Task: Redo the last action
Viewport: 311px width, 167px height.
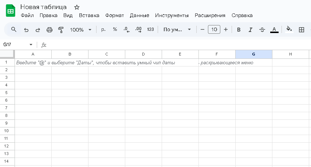Action: [38, 30]
